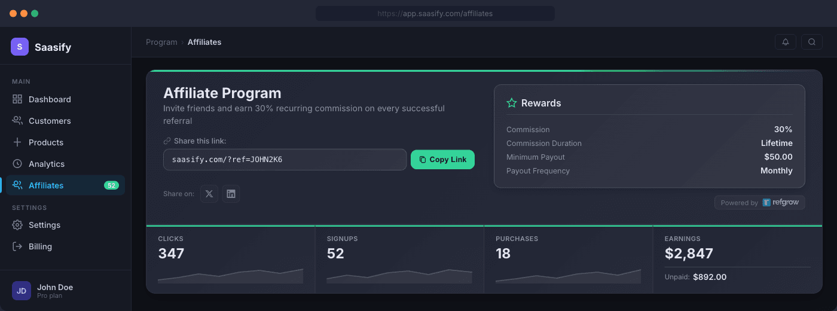Click the browser URL address bar
837x311 pixels.
(435, 13)
